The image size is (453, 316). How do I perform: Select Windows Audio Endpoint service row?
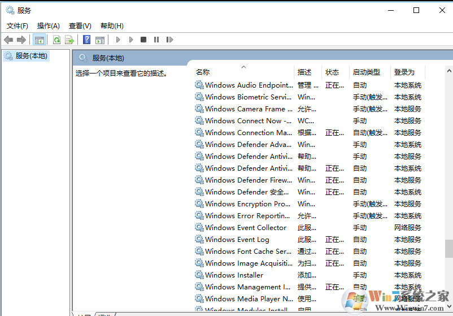coord(308,85)
